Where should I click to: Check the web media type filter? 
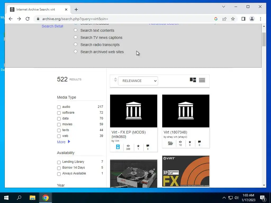click(x=59, y=136)
